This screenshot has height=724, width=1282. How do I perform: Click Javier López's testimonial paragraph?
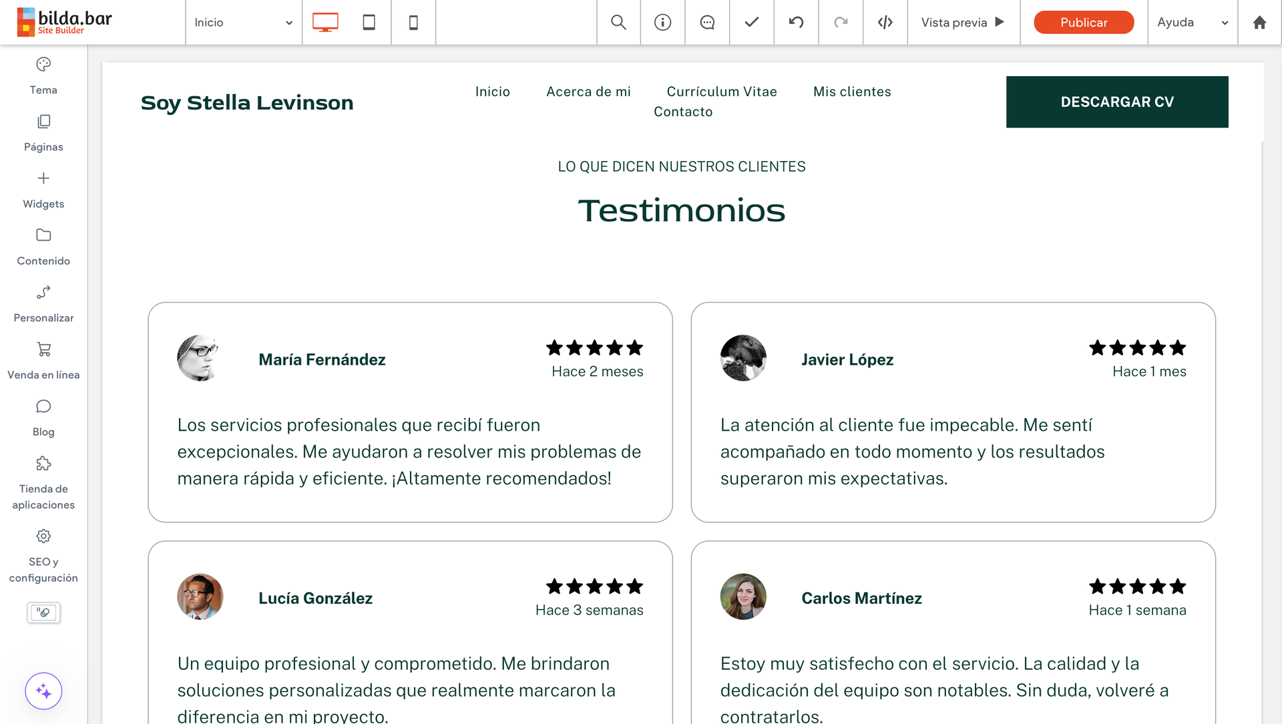pos(912,451)
